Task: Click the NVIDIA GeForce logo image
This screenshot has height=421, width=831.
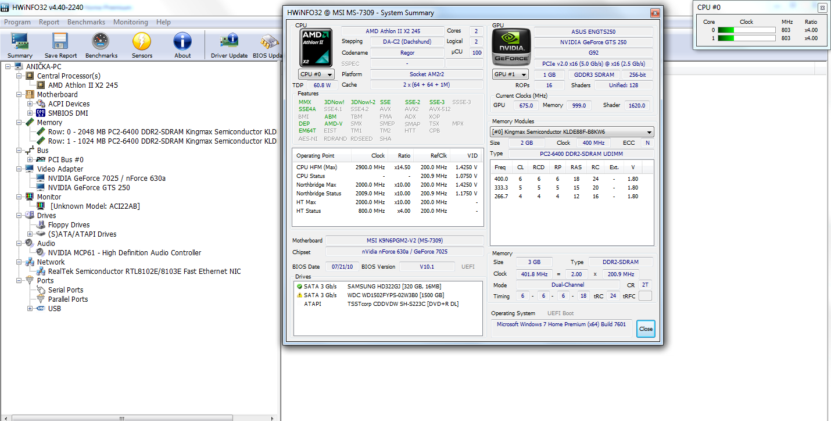Action: [511, 47]
